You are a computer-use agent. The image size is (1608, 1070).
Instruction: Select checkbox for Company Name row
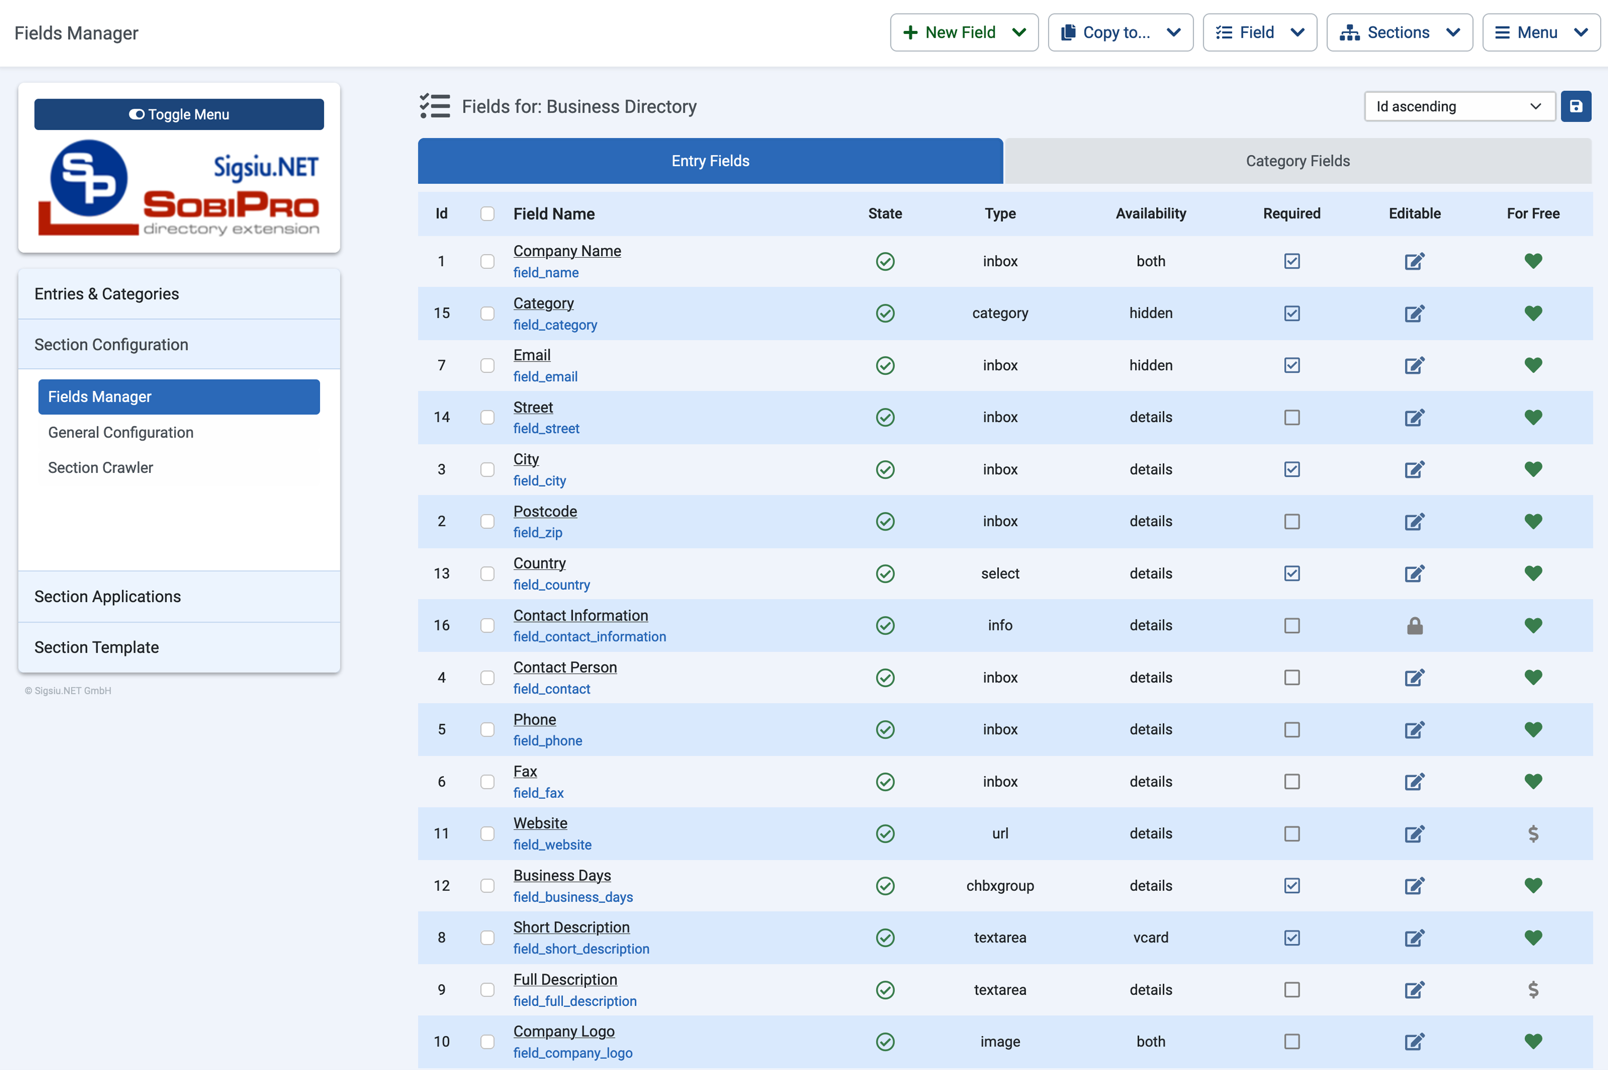tap(487, 261)
